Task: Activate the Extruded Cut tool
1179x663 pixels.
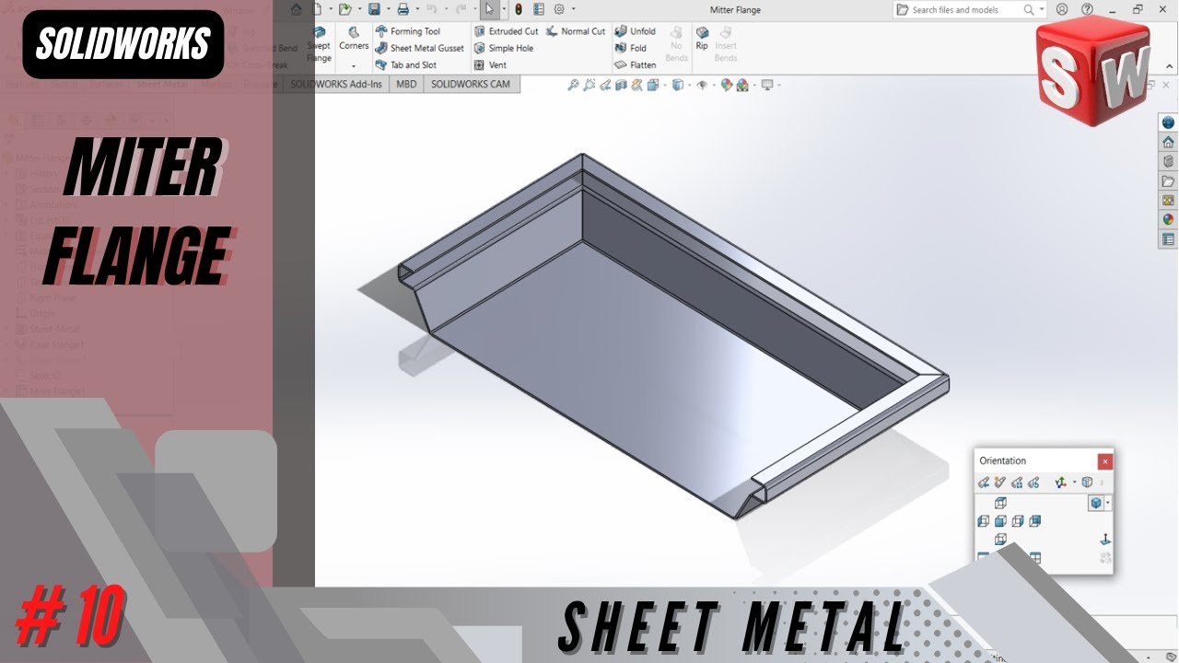Action: (x=506, y=31)
